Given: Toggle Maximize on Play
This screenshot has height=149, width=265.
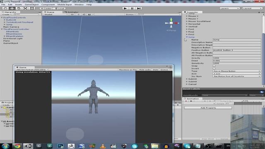Looking at the screenshot, I should pyautogui.click(x=128, y=70).
